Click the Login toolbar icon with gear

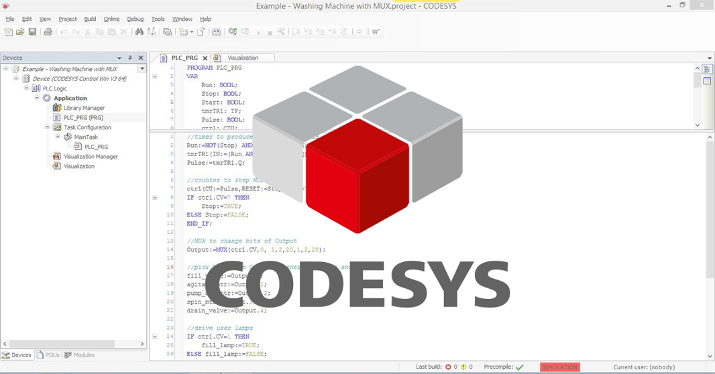click(232, 32)
